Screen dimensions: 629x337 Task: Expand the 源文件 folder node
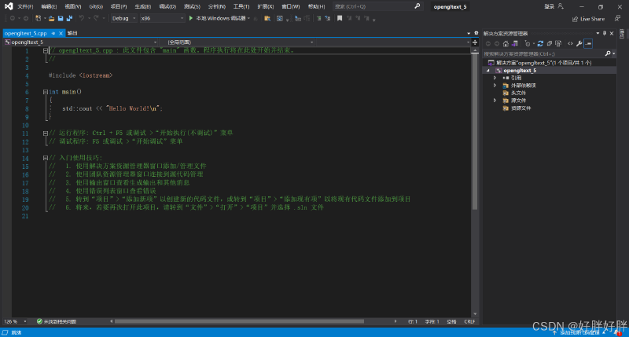495,101
